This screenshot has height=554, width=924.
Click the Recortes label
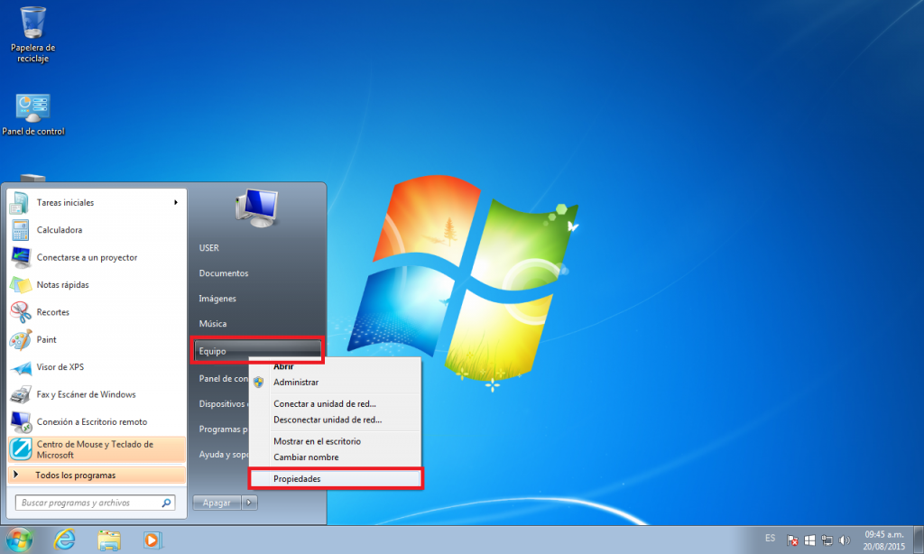(x=53, y=312)
